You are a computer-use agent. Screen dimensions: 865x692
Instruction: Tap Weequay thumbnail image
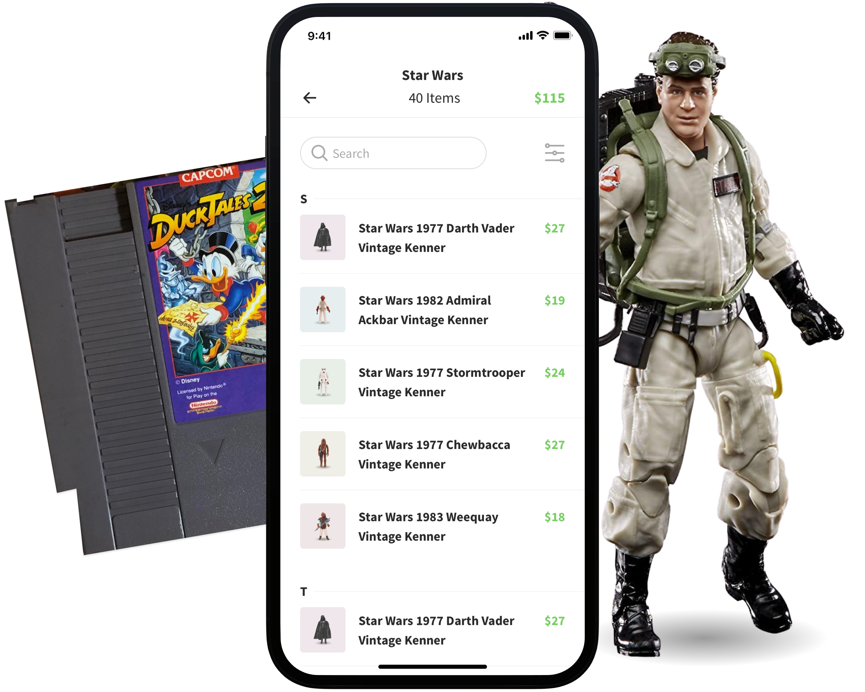pyautogui.click(x=324, y=526)
